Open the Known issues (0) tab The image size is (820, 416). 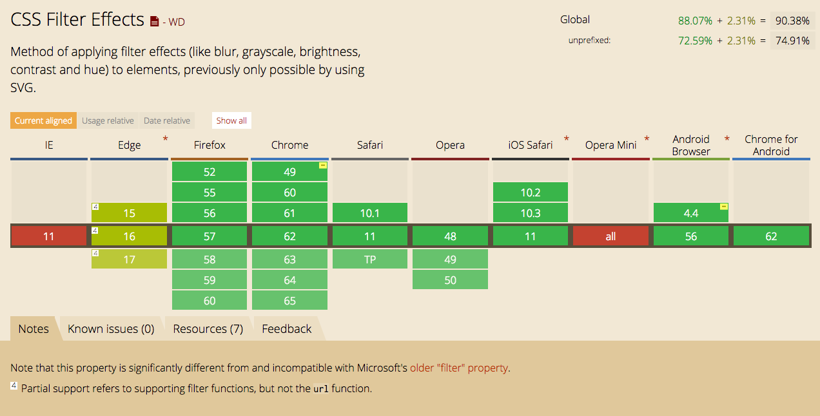111,329
